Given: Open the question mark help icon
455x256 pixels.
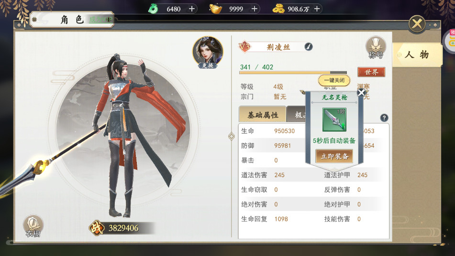Looking at the screenshot, I should [x=384, y=118].
